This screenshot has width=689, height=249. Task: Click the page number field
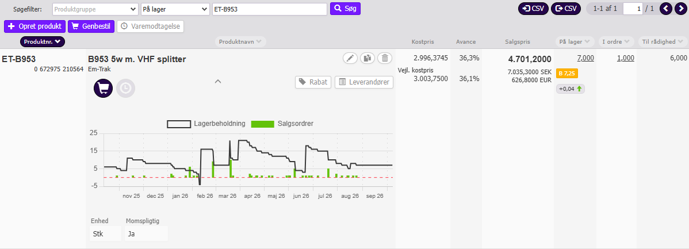click(632, 9)
